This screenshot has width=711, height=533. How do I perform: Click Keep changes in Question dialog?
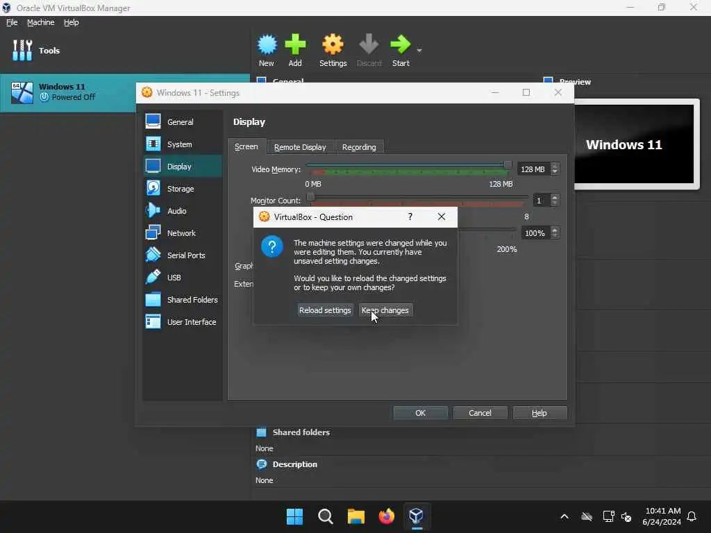point(385,310)
